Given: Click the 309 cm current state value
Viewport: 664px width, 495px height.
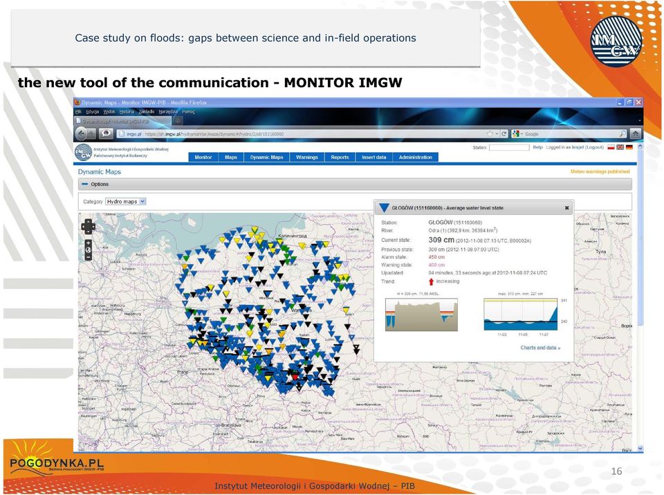Looking at the screenshot, I should pos(441,240).
